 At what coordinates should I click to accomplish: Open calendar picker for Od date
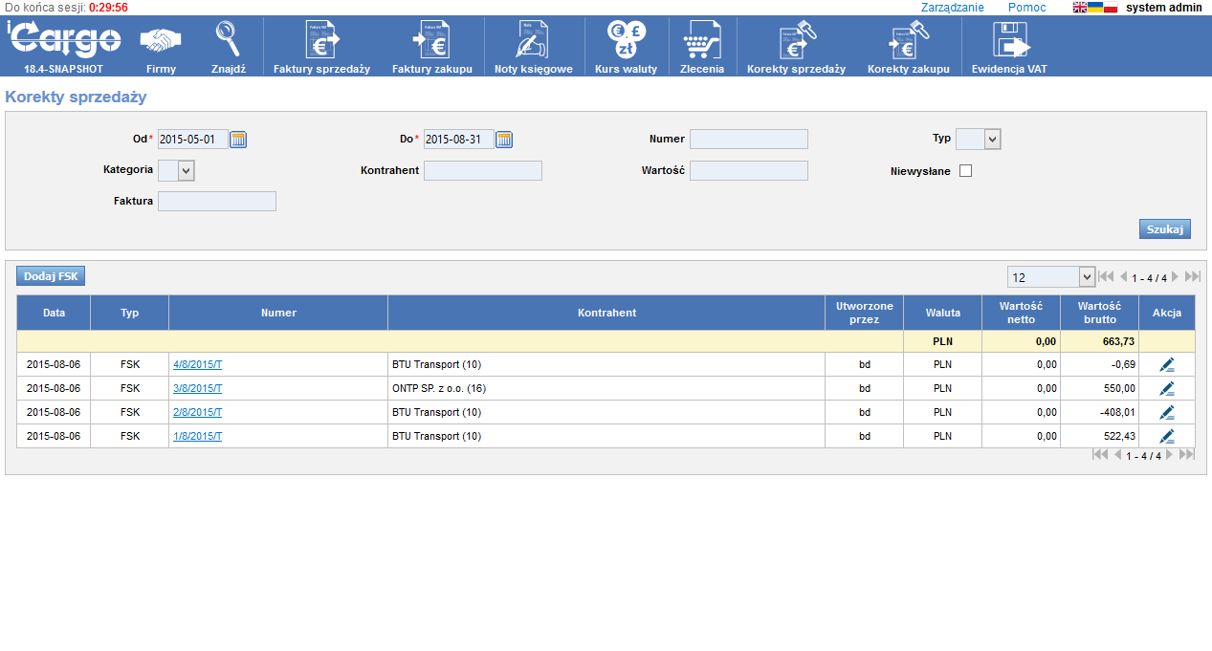[x=238, y=140]
